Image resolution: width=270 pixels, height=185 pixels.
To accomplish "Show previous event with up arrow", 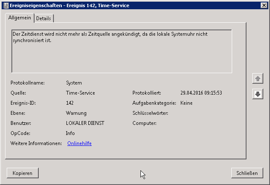I will 258,79.
